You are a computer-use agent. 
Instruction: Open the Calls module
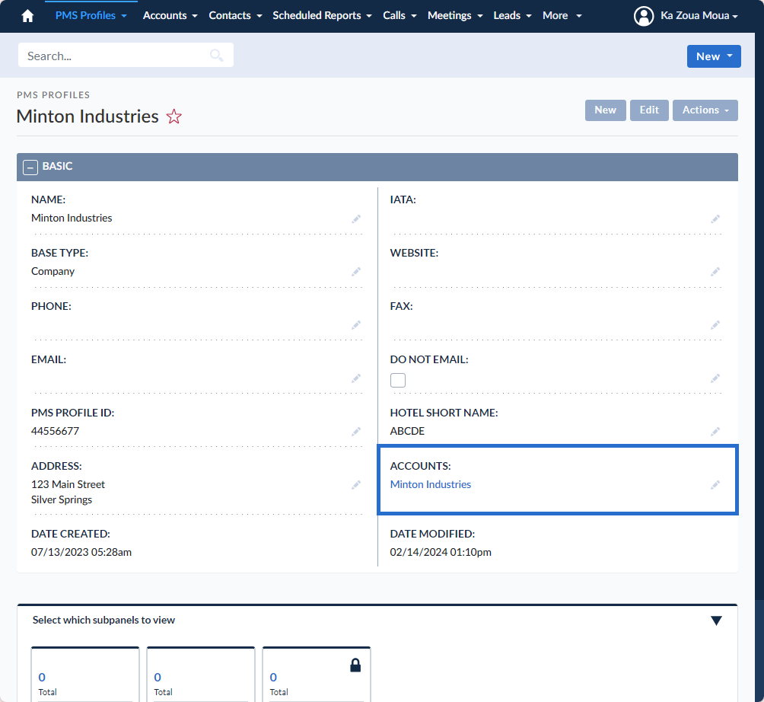pos(393,15)
